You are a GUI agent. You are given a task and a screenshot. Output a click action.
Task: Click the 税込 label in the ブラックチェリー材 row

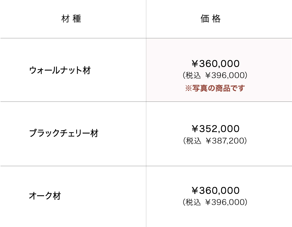pos(194,141)
